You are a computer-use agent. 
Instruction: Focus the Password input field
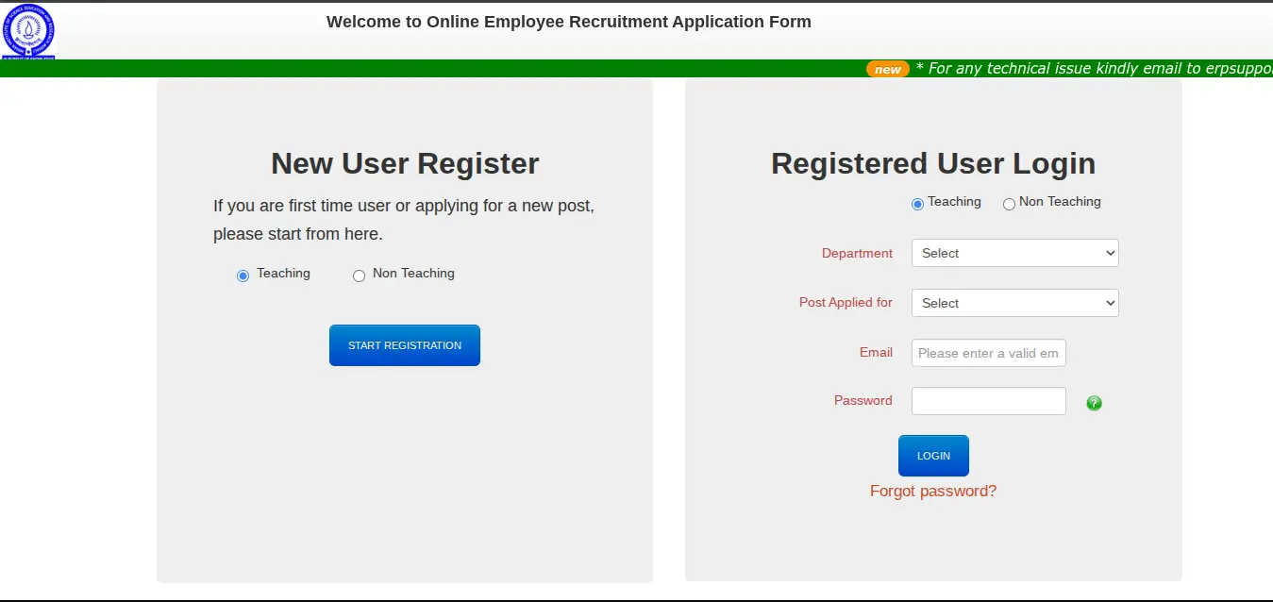coord(988,401)
